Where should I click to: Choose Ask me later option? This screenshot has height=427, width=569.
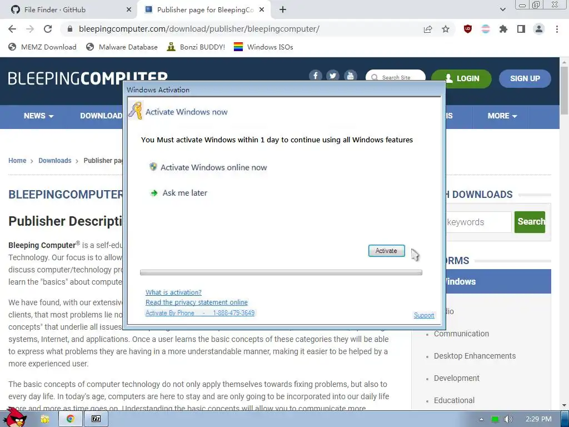[178, 193]
